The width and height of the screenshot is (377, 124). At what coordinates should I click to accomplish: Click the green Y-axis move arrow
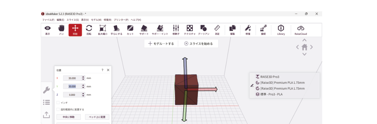point(184,106)
